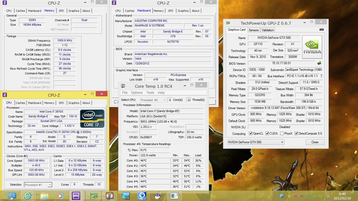The width and height of the screenshot is (358, 201).
Task: Open the Help menu in Core Temp
Action: (x=161, y=92)
